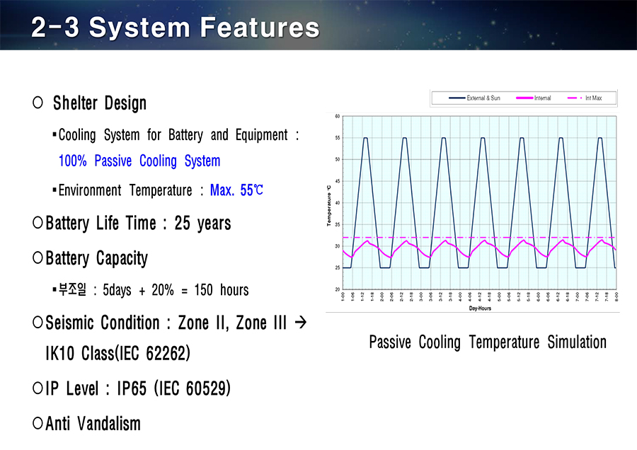Select the 'Internal' legend entry
637x450 pixels.
[534, 98]
